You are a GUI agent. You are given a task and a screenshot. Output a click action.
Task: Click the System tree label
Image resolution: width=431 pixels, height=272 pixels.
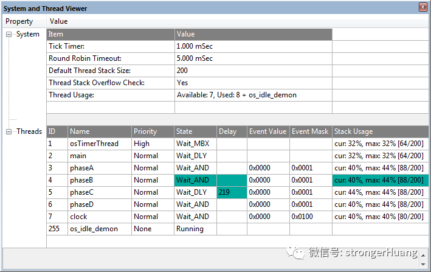[28, 34]
